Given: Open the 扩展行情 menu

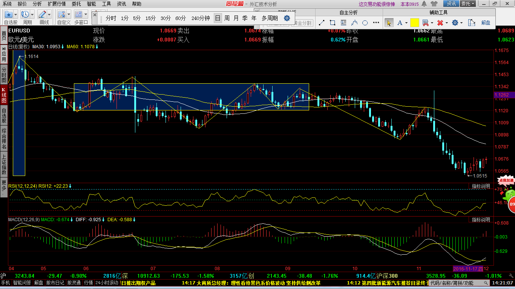Looking at the screenshot, I should (x=57, y=4).
